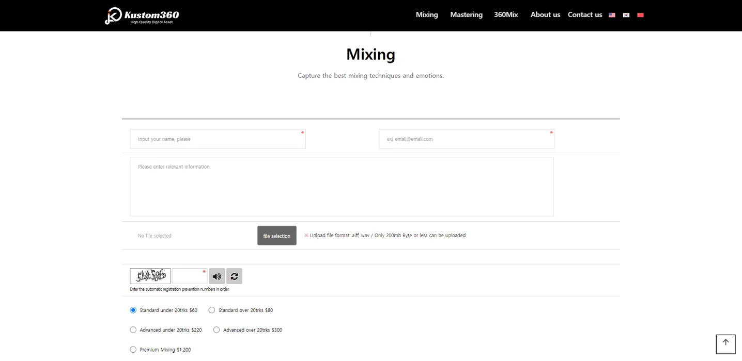Focus the name input field
This screenshot has width=742, height=361.
[218, 139]
